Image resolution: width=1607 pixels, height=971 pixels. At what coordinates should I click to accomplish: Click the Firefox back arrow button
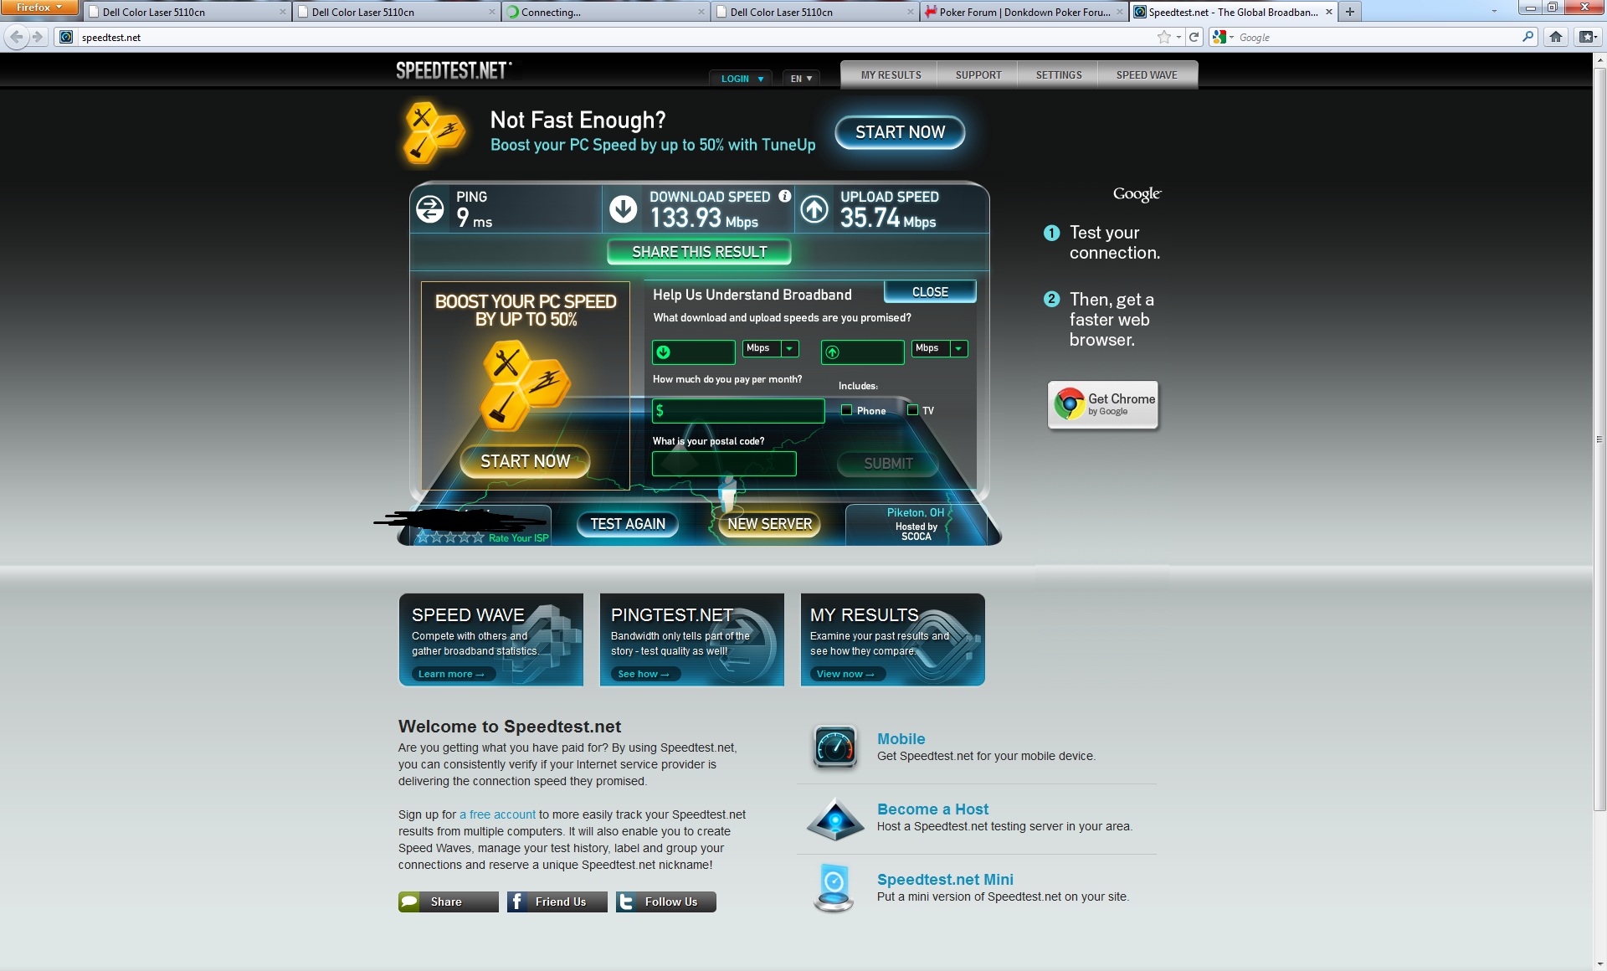pos(17,37)
